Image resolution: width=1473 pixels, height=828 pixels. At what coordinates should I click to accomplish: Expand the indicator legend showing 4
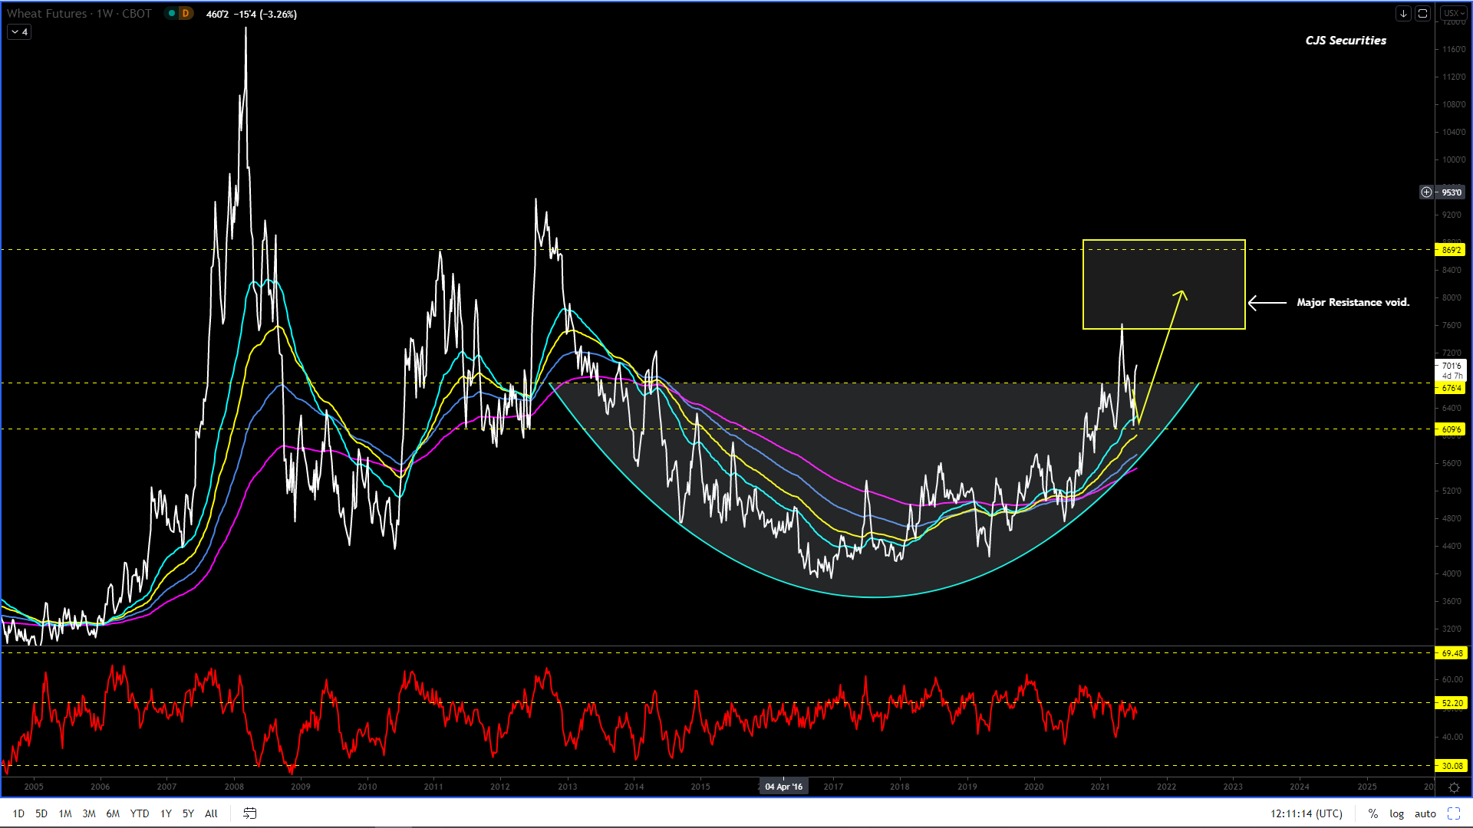pos(19,31)
